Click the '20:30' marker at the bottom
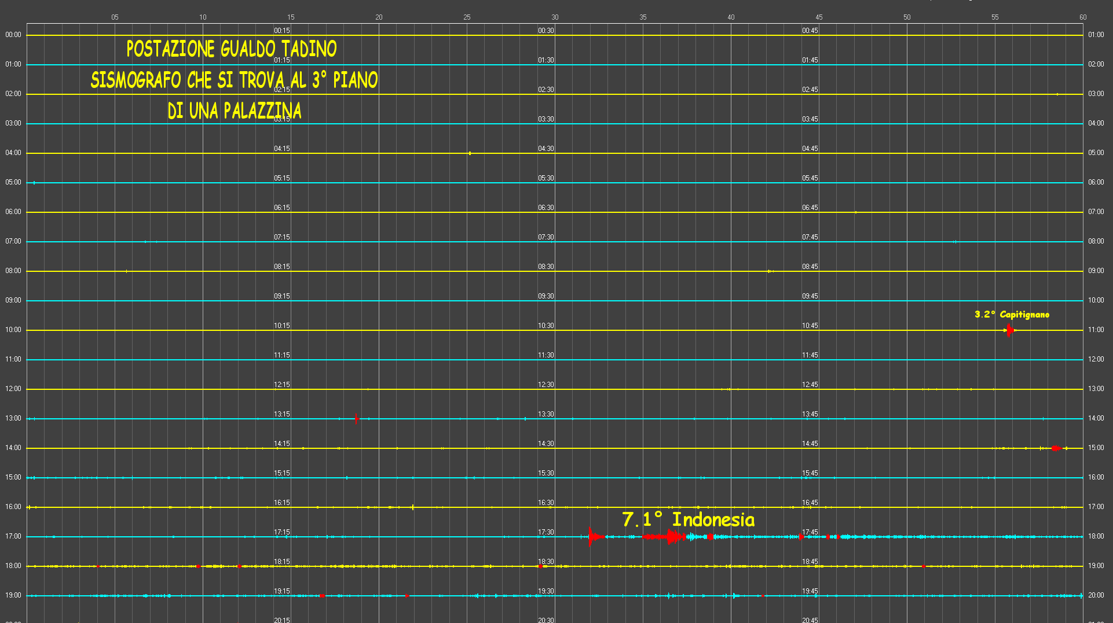The width and height of the screenshot is (1113, 623). [x=546, y=620]
